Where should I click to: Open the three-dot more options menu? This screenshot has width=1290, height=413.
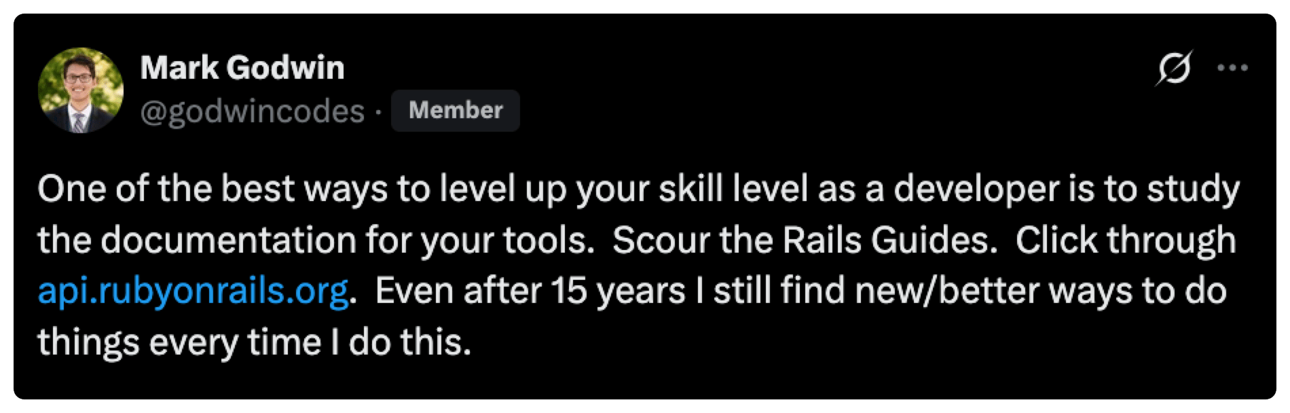tap(1233, 68)
